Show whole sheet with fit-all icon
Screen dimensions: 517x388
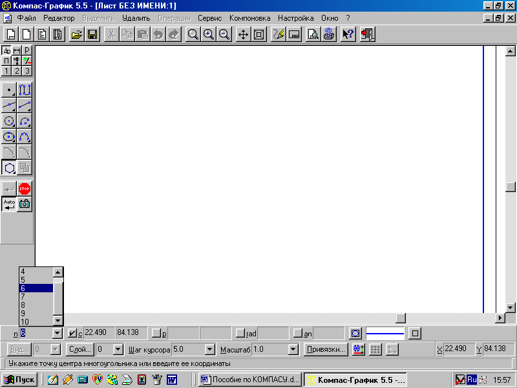click(259, 34)
